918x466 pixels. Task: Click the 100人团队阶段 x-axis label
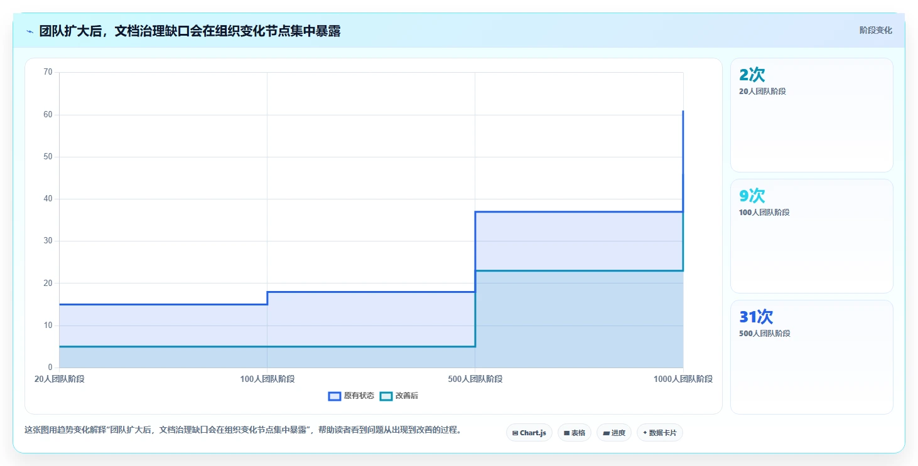coord(267,379)
